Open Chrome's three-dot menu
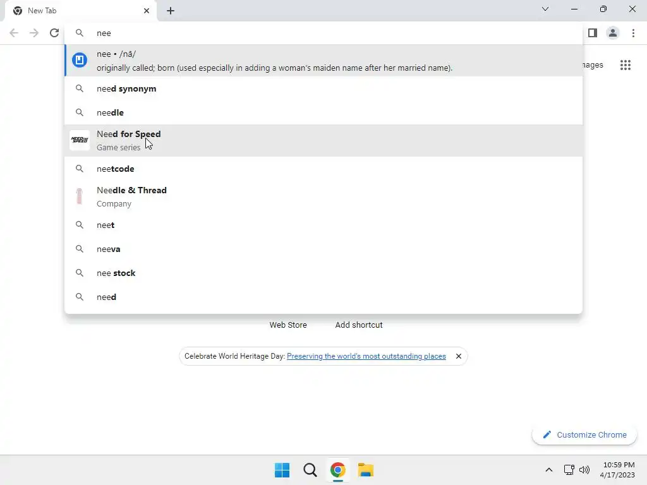This screenshot has width=647, height=485. click(x=633, y=33)
